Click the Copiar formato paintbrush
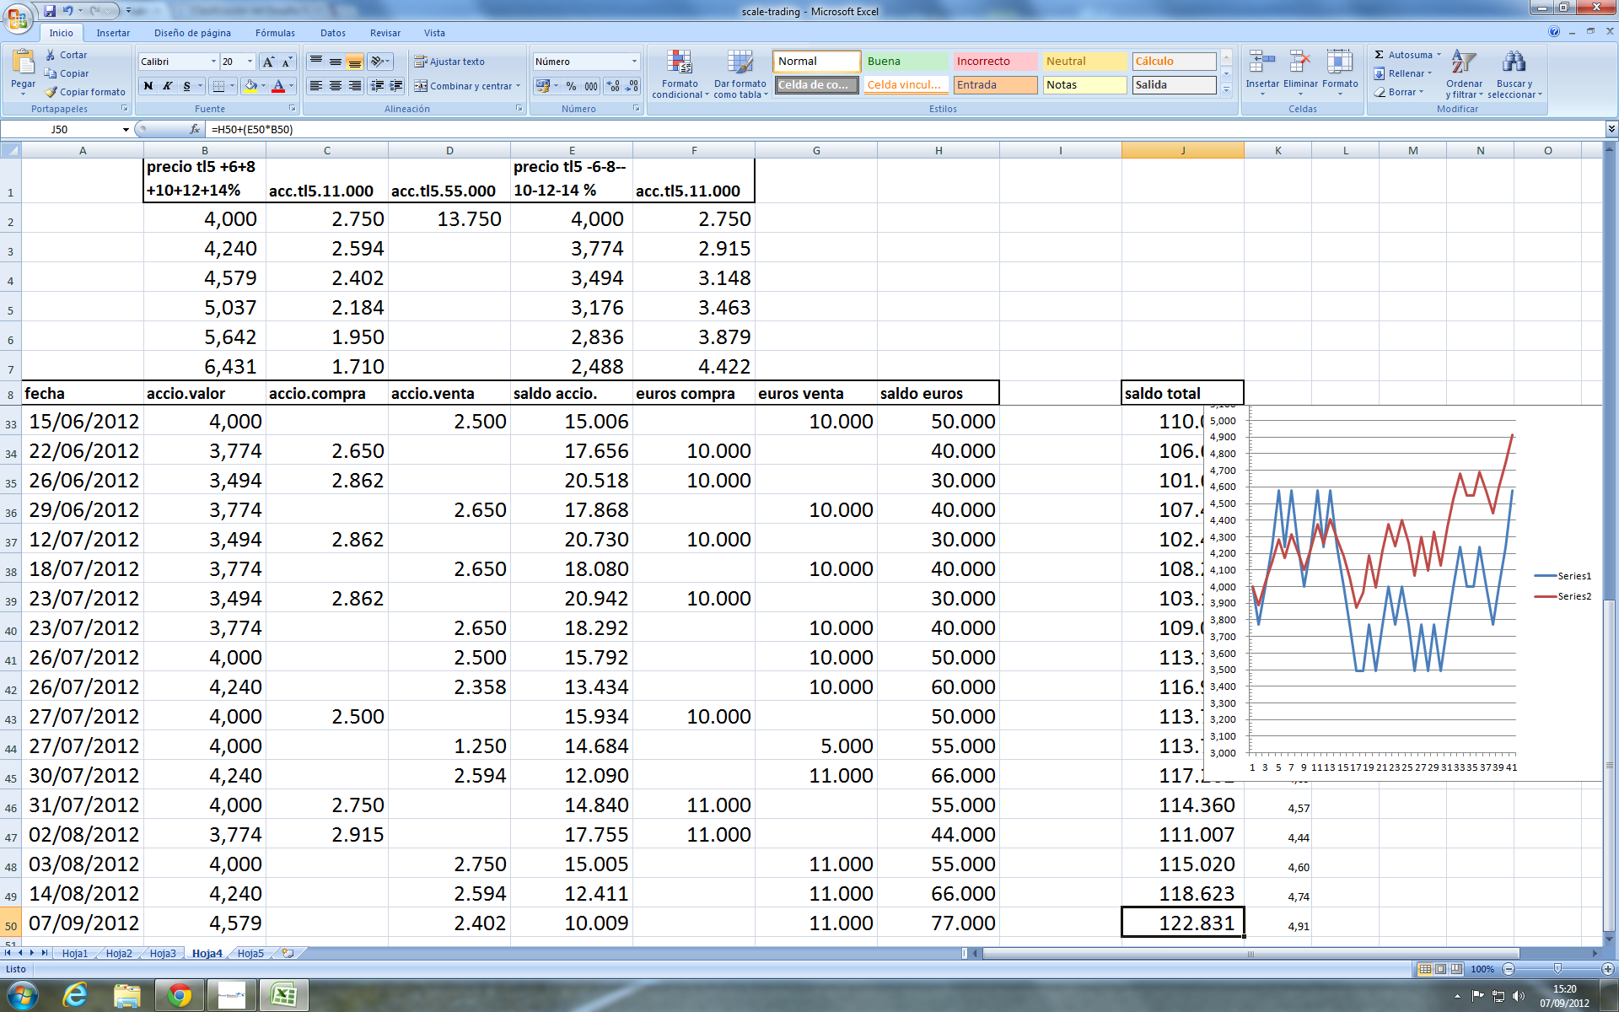Screen dimensions: 1619x1012 point(51,92)
